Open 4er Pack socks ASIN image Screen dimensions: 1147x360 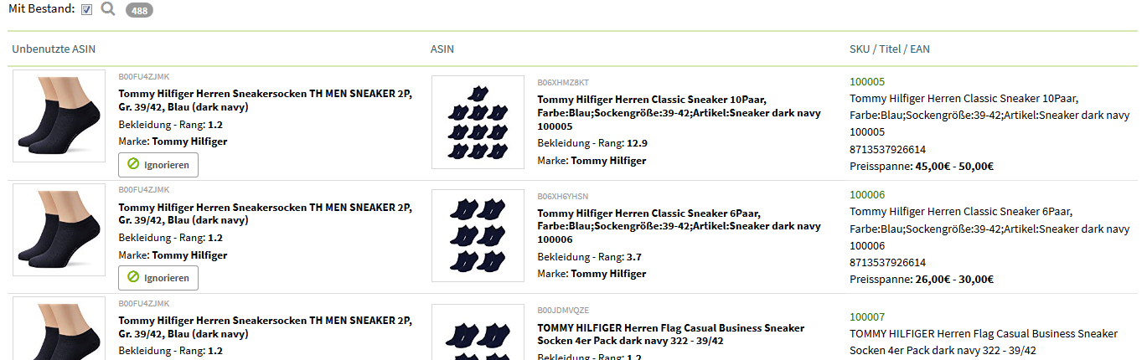(x=478, y=332)
